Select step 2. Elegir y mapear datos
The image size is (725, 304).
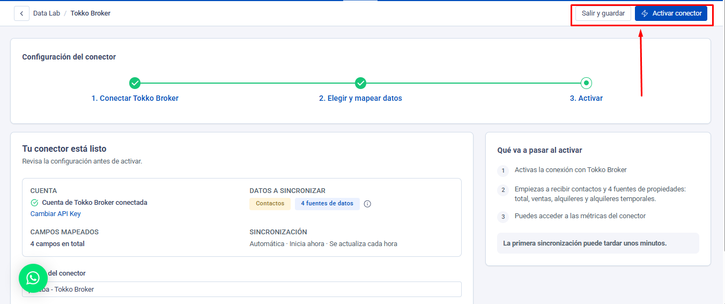[x=360, y=99]
